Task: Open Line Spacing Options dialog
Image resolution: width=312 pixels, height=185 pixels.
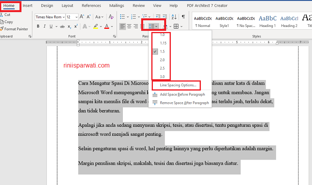Action: click(x=180, y=85)
